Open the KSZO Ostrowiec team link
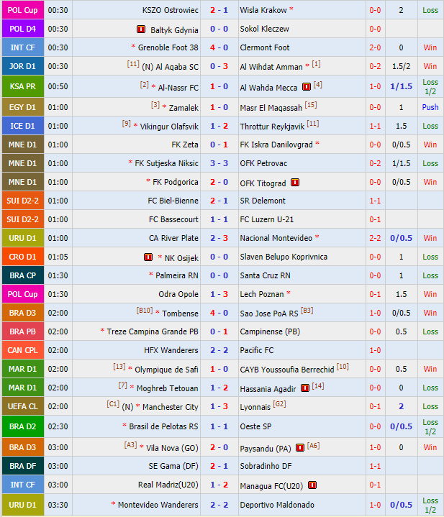The image size is (444, 517). pyautogui.click(x=171, y=10)
